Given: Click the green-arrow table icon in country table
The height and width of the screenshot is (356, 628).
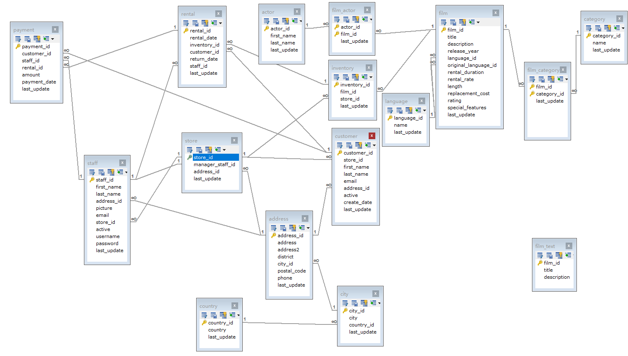Looking at the screenshot, I should [232, 315].
